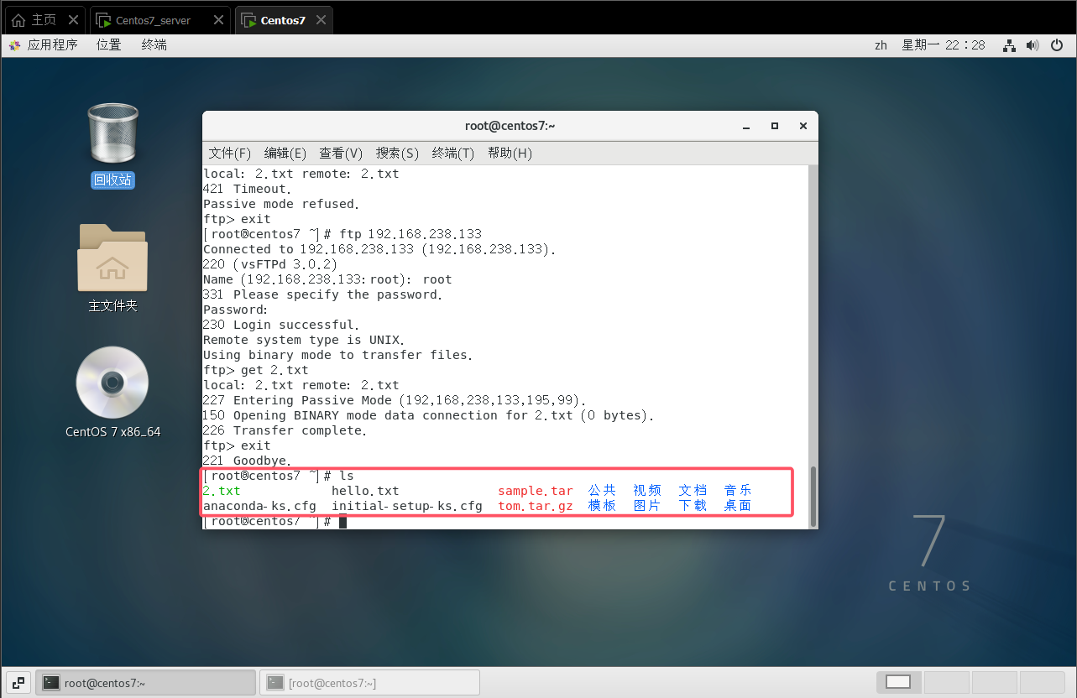This screenshot has height=698, width=1077.
Task: Click the network status icon in top bar
Action: coord(1010,45)
